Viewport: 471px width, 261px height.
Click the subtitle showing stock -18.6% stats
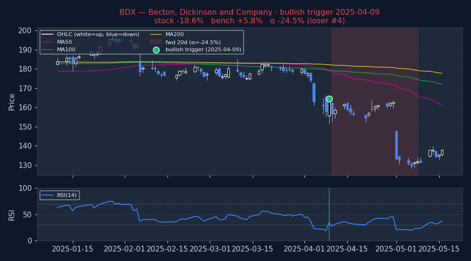click(249, 21)
